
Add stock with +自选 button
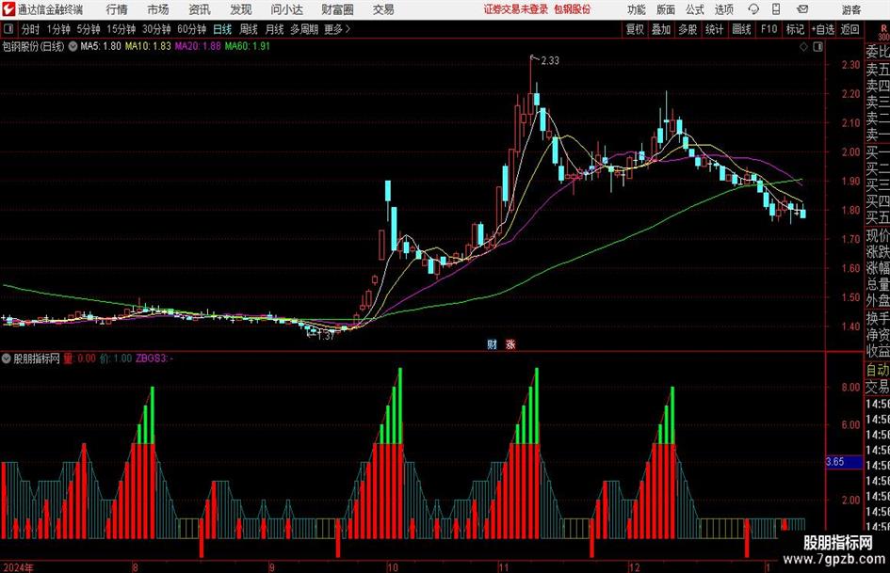(823, 29)
